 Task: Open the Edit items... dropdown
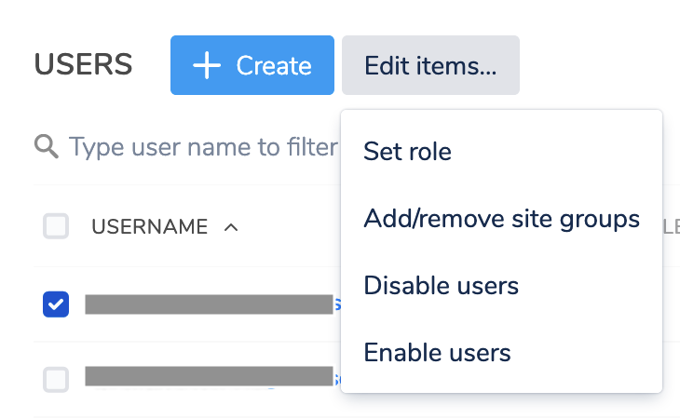(x=430, y=65)
